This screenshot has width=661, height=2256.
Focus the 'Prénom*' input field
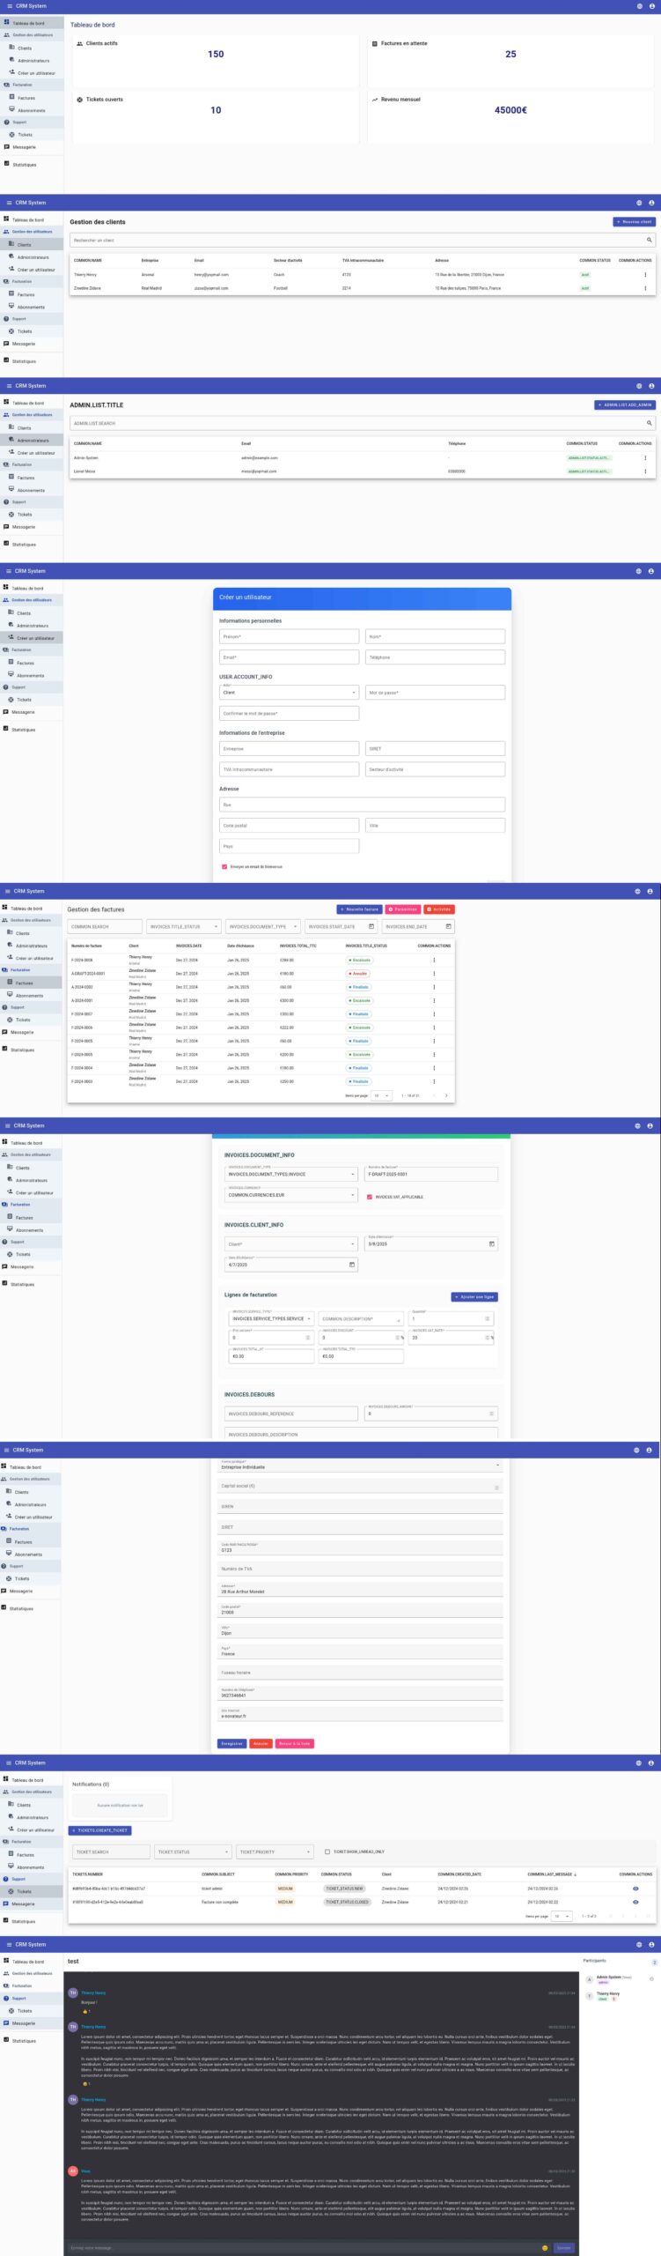tap(289, 636)
